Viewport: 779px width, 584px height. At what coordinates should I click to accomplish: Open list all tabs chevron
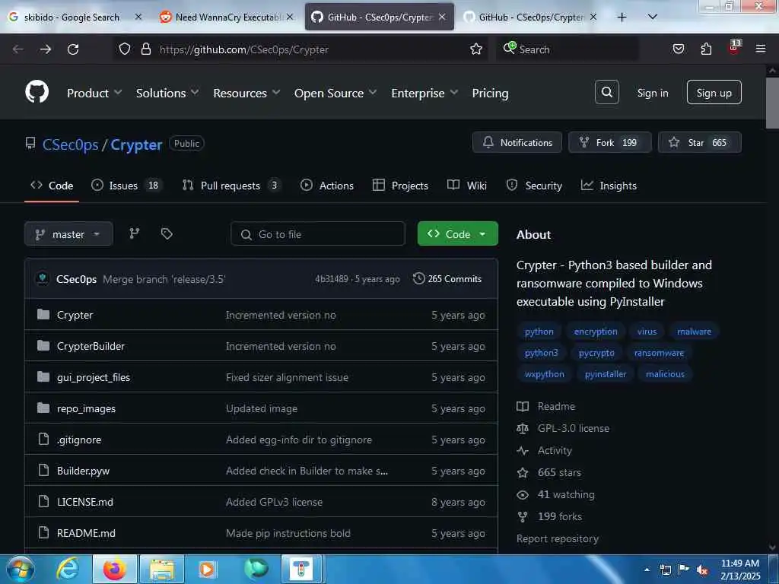(x=653, y=17)
